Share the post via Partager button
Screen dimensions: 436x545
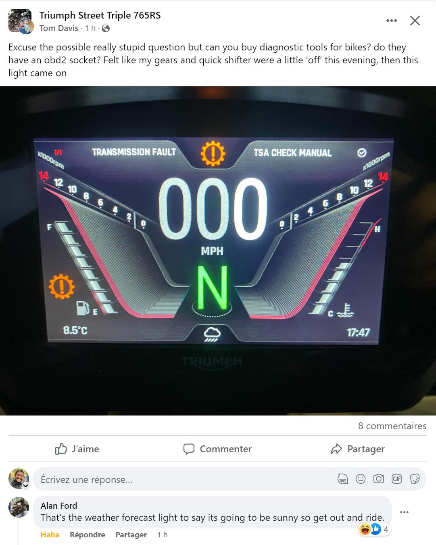tap(358, 449)
